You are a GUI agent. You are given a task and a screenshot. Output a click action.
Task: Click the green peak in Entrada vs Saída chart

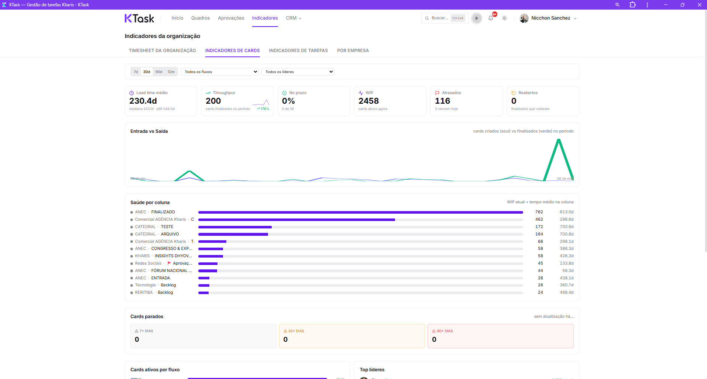click(x=559, y=140)
